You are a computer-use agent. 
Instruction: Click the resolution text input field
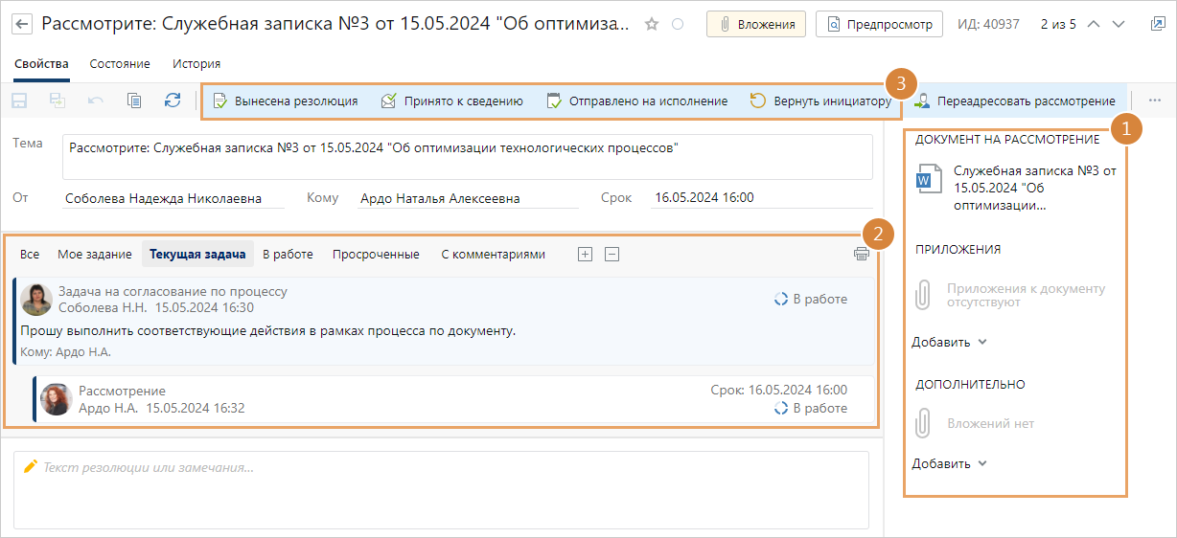(x=441, y=488)
